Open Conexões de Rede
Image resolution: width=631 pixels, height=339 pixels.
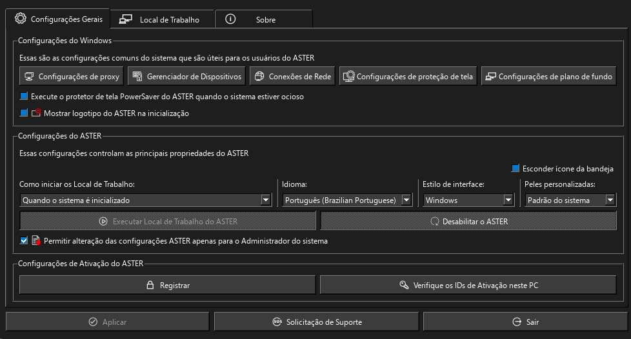click(x=292, y=77)
